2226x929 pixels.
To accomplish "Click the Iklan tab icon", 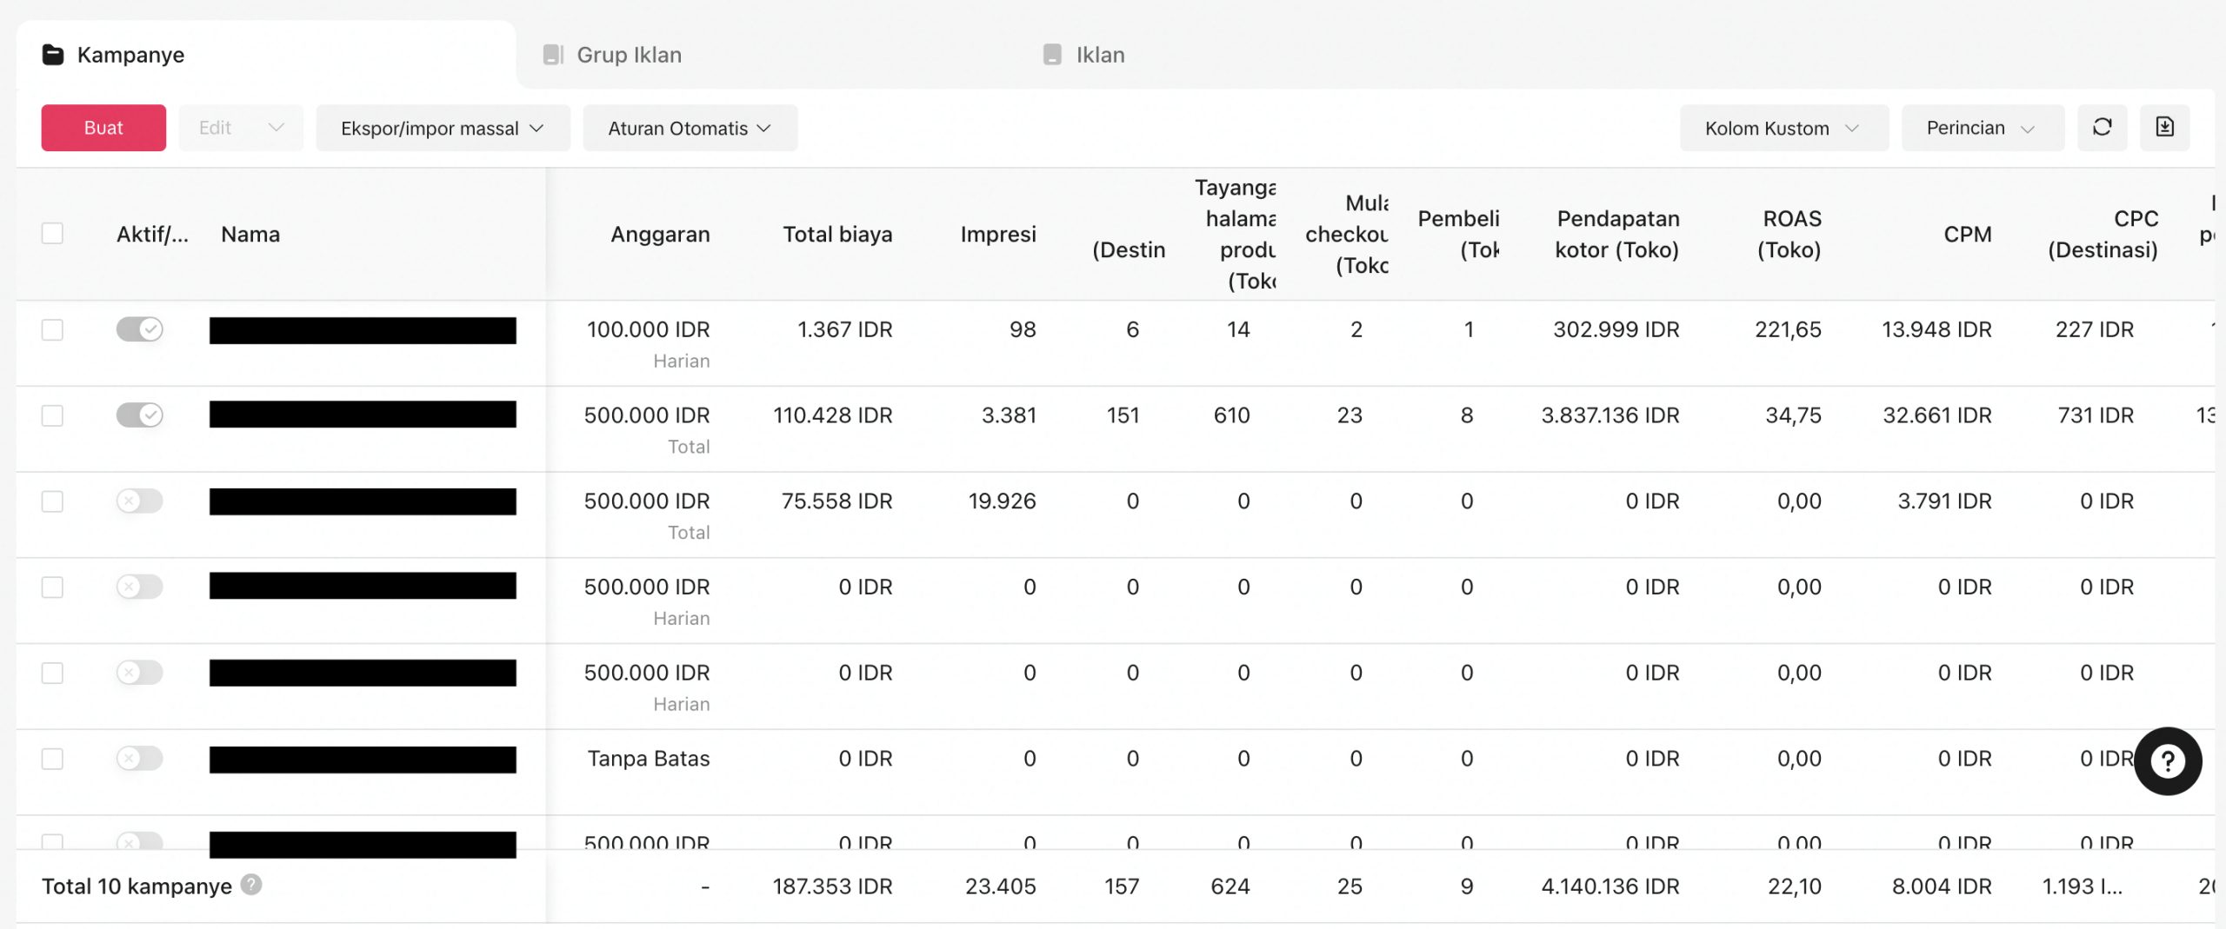I will 1052,55.
